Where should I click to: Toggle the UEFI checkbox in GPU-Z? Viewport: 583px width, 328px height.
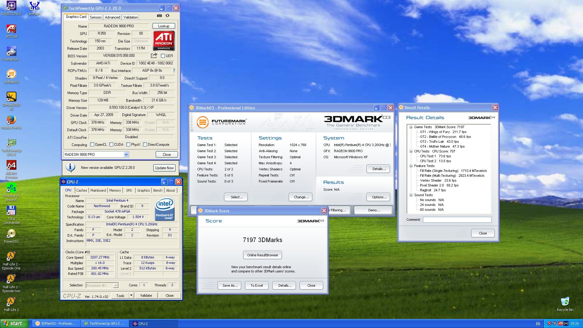[163, 56]
